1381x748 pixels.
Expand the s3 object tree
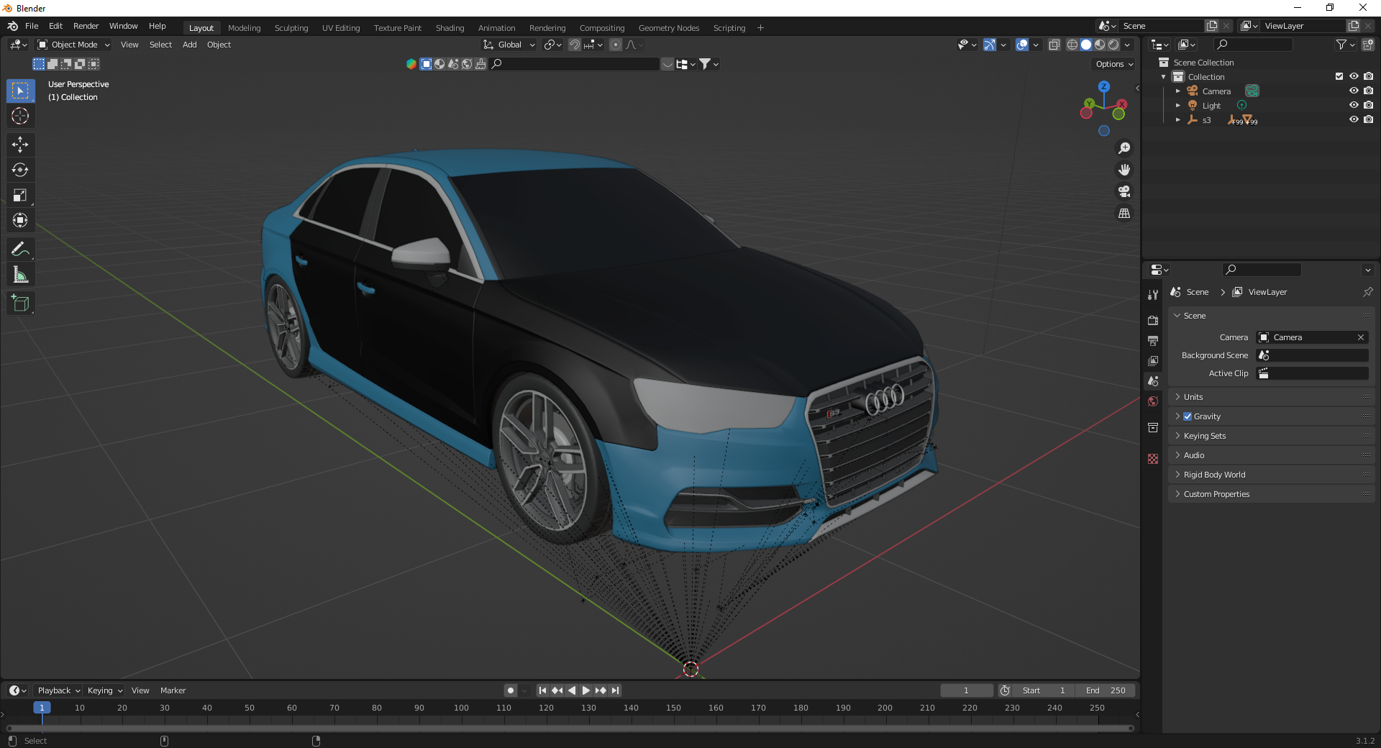point(1177,119)
